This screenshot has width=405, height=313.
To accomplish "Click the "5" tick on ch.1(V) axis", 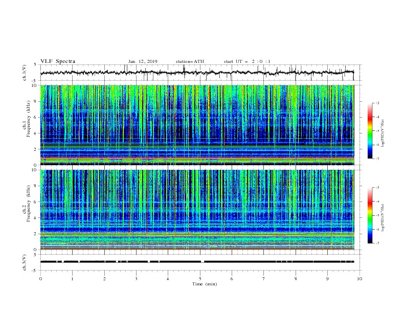I will (35, 65).
